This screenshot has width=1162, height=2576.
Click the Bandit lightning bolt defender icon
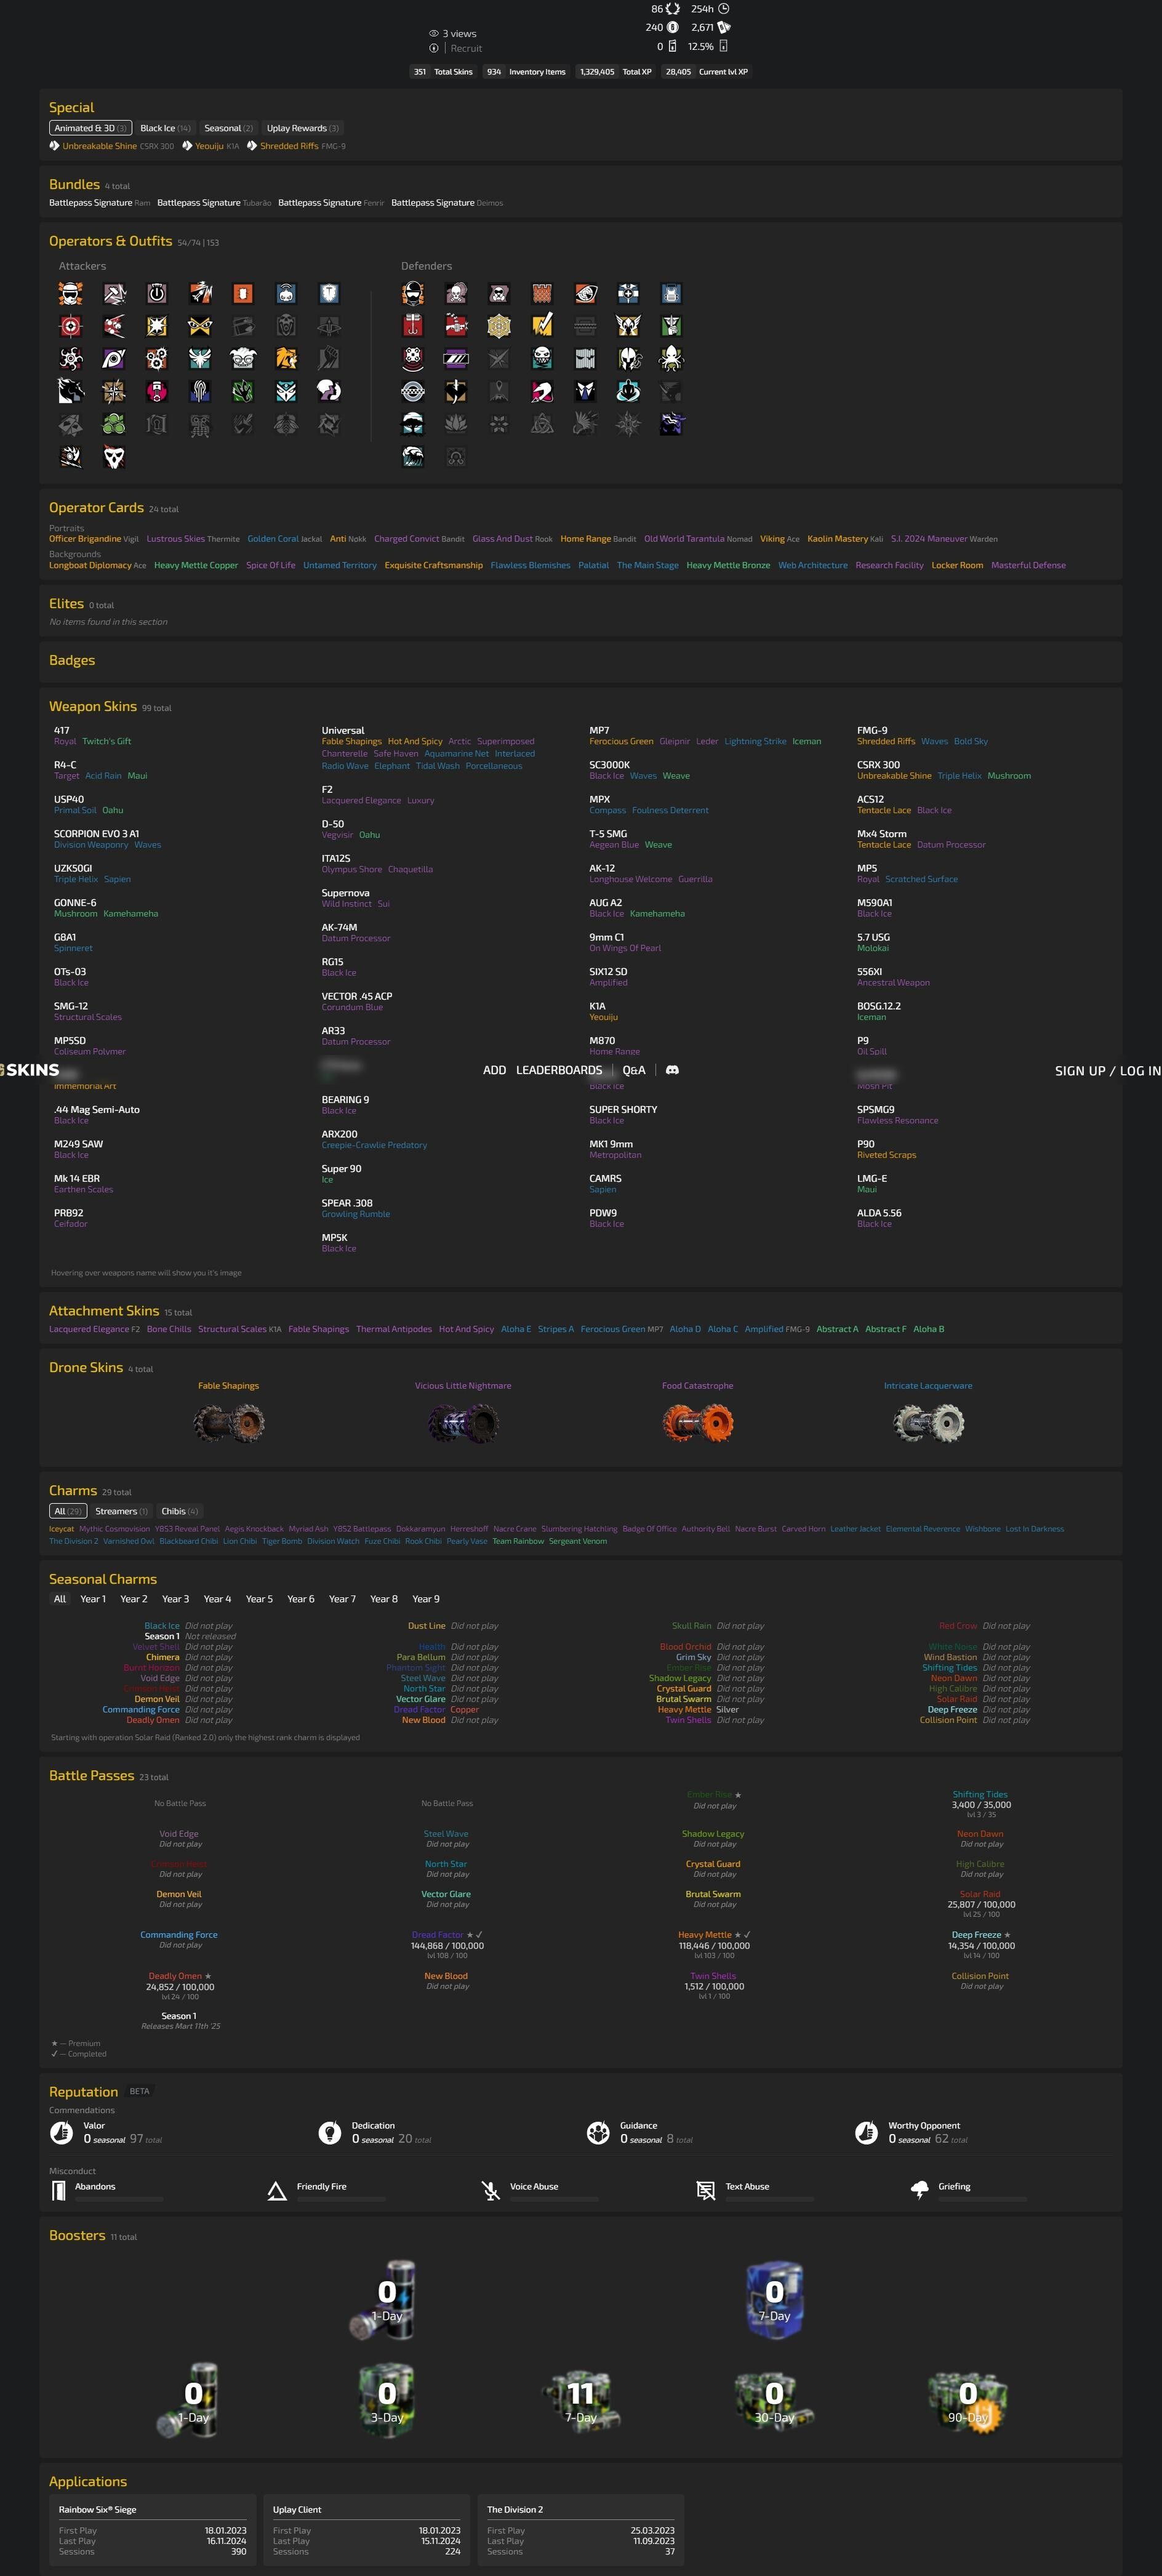(x=542, y=326)
